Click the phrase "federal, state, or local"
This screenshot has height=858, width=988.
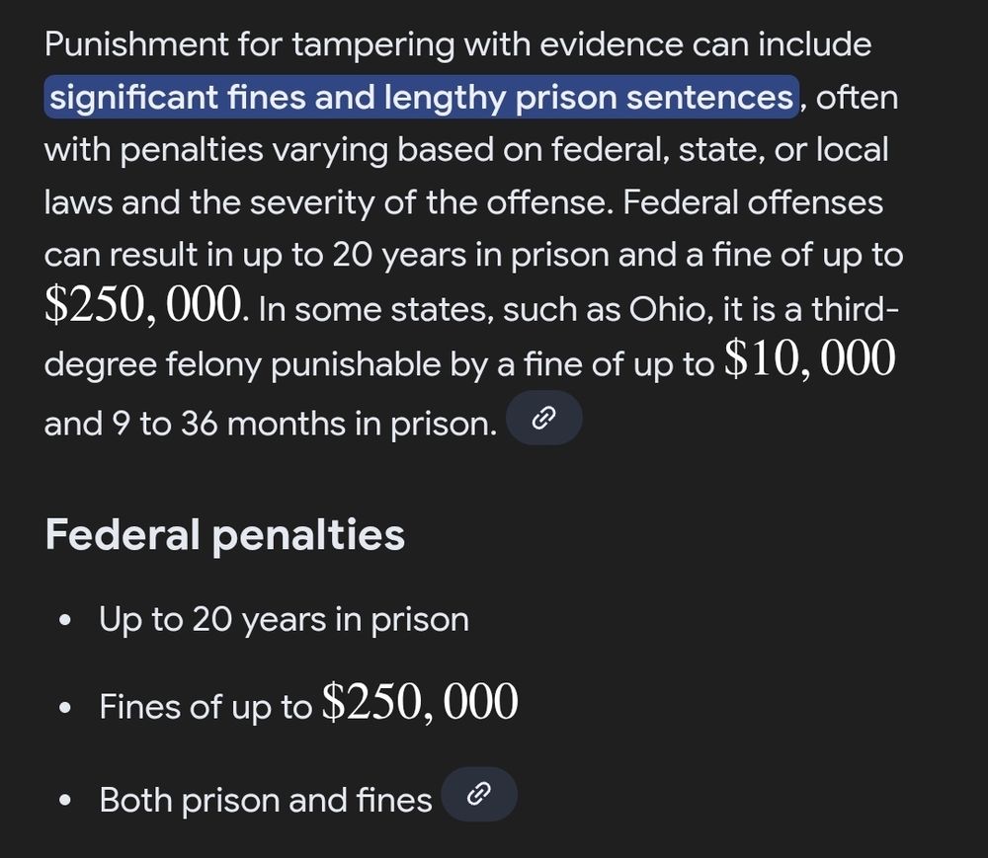click(x=719, y=150)
